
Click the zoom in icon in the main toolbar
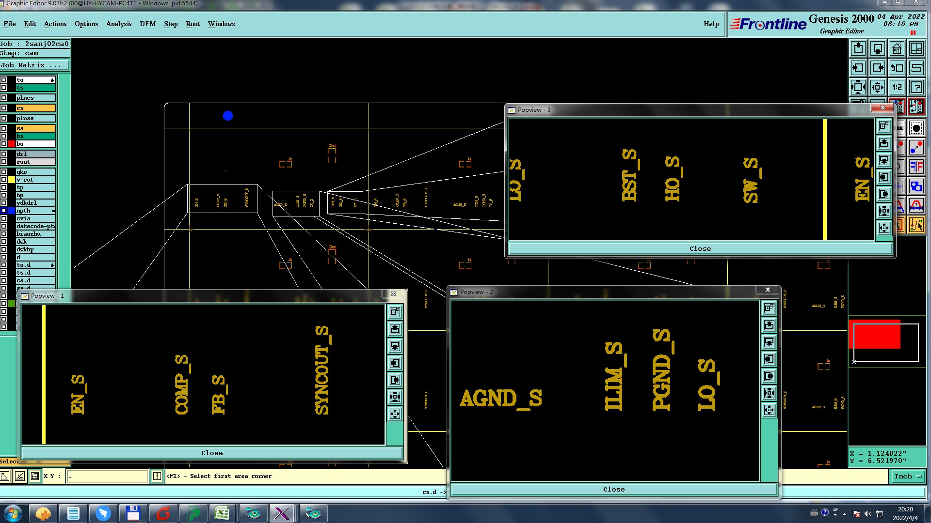click(x=858, y=87)
